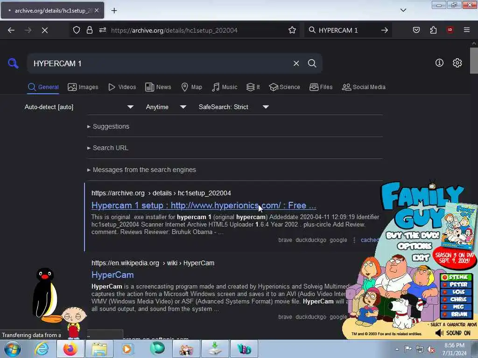Open the Extensions puzzle icon

[433, 30]
